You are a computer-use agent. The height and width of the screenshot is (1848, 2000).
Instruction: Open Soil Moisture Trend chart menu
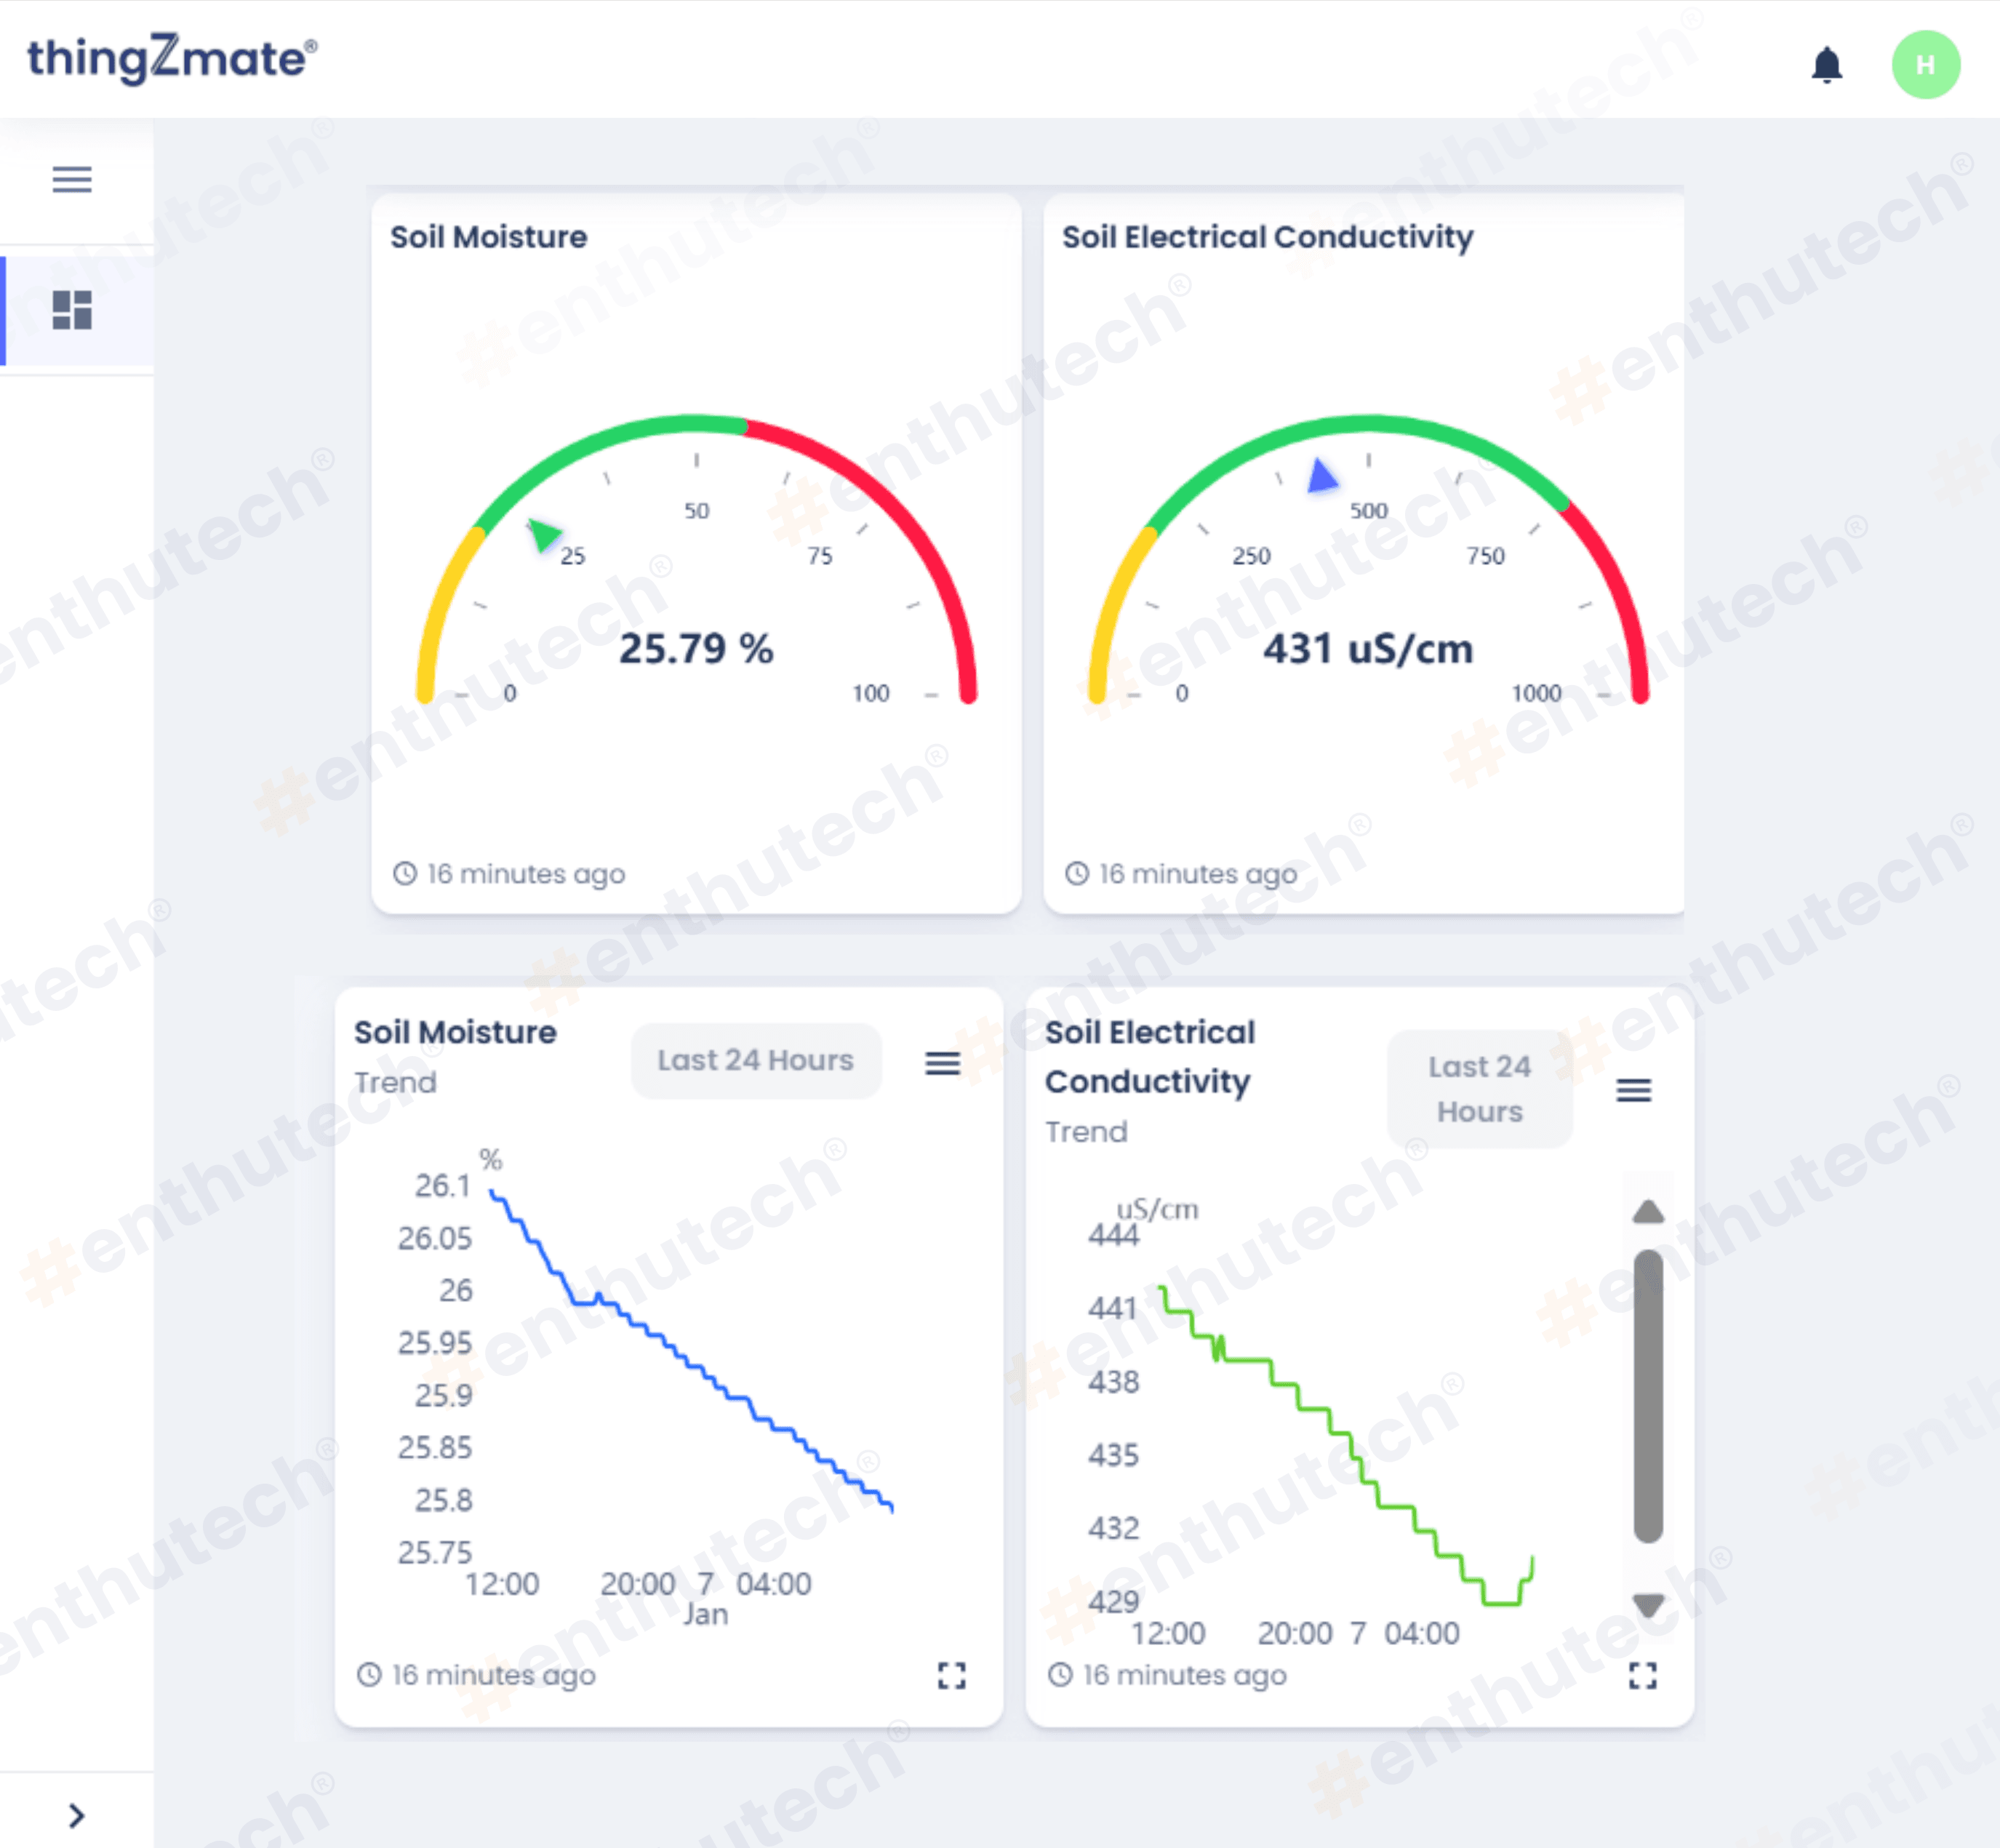click(x=942, y=1063)
